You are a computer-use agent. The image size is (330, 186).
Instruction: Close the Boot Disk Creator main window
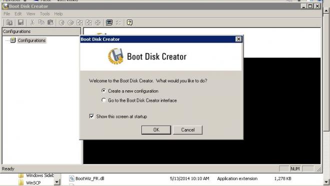point(317,6)
